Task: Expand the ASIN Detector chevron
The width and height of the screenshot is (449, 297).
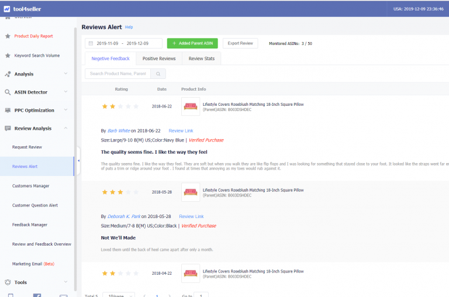Action: pyautogui.click(x=65, y=92)
